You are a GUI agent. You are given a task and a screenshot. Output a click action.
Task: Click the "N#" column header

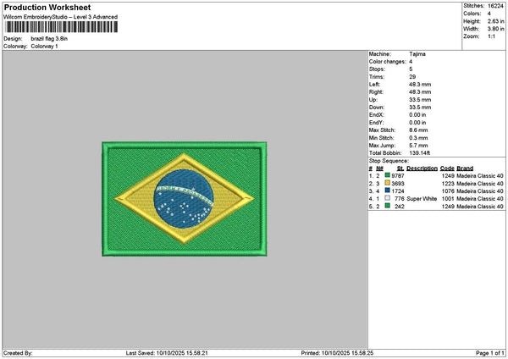coord(379,168)
